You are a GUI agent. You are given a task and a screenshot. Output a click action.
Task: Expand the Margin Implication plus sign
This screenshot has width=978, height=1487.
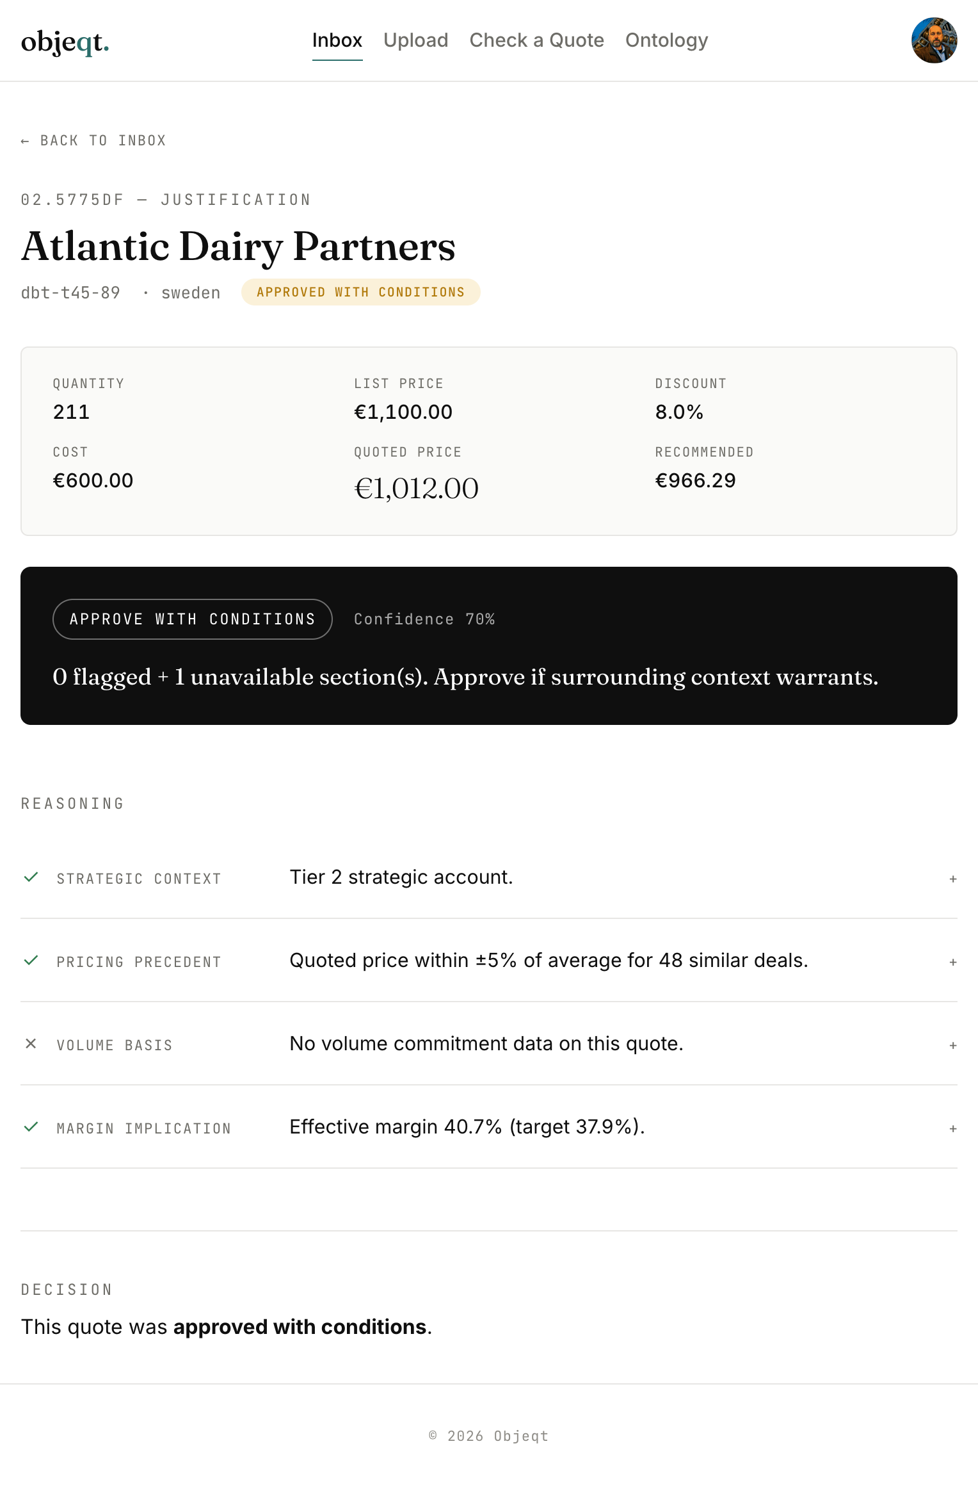coord(953,1129)
